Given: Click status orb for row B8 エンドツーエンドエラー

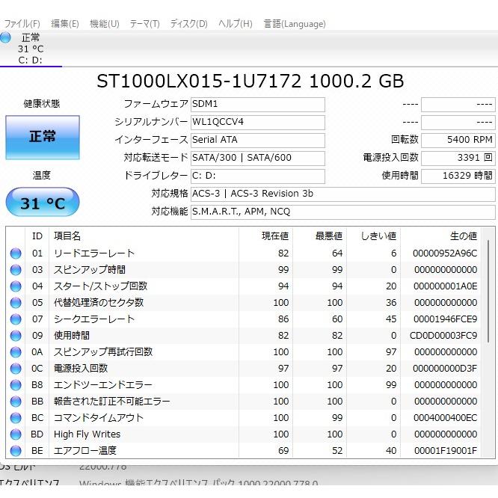Looking at the screenshot, I should coord(16,385).
